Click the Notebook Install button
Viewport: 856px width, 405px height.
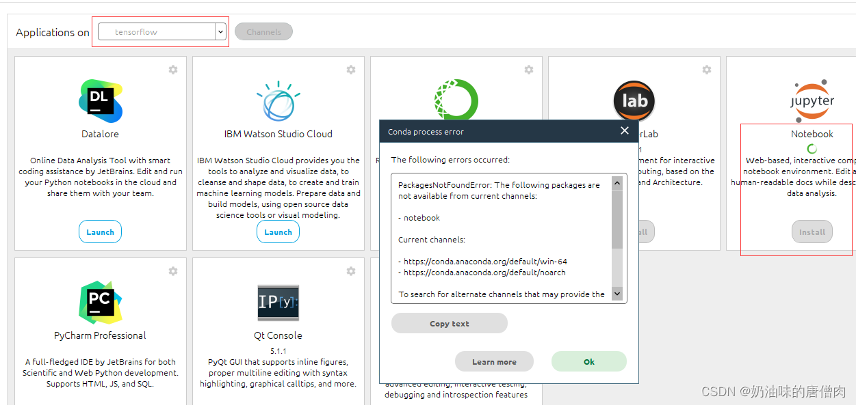pyautogui.click(x=812, y=232)
